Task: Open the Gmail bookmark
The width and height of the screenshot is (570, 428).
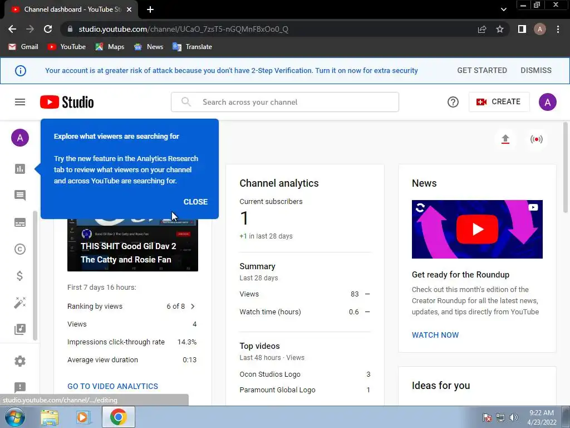Action: tap(23, 47)
